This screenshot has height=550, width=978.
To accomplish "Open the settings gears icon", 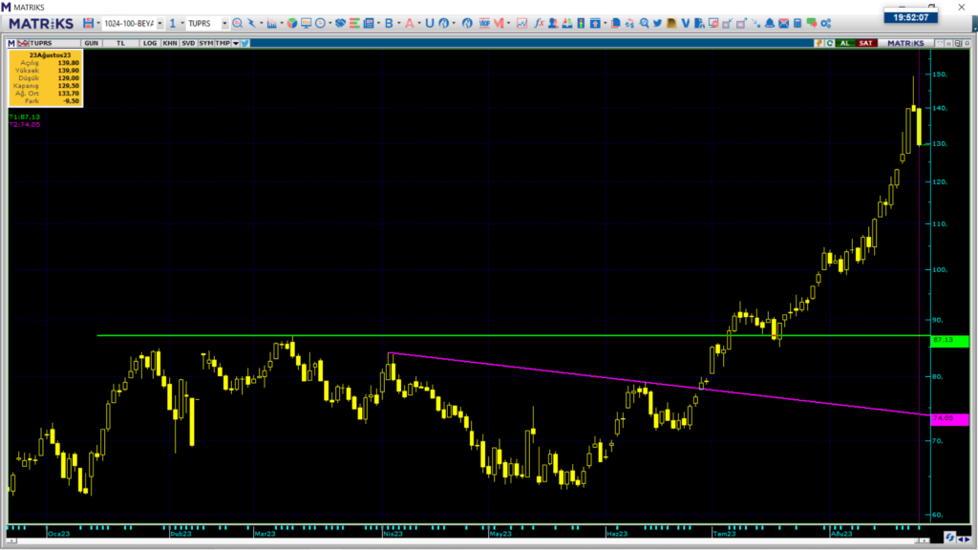I will click(826, 23).
